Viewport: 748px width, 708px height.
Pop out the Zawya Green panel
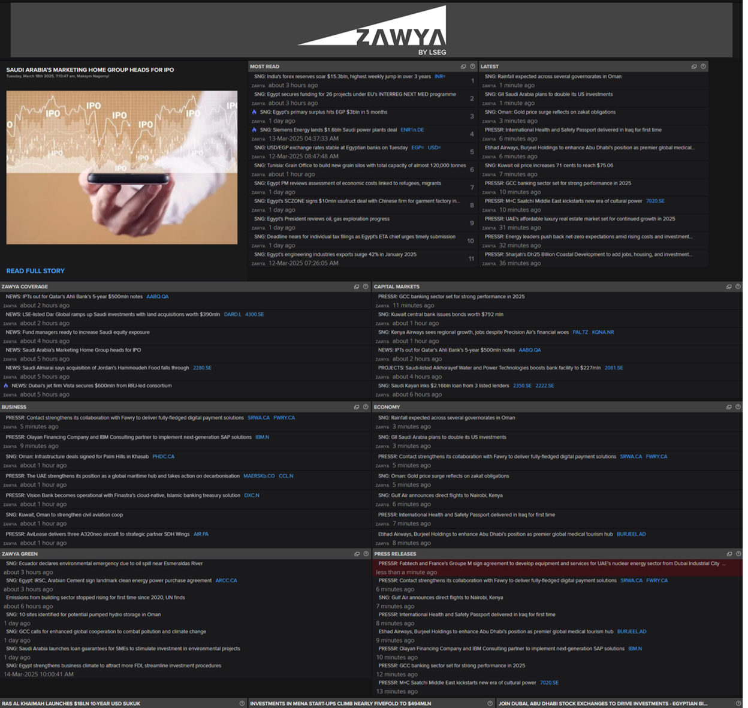tap(357, 554)
